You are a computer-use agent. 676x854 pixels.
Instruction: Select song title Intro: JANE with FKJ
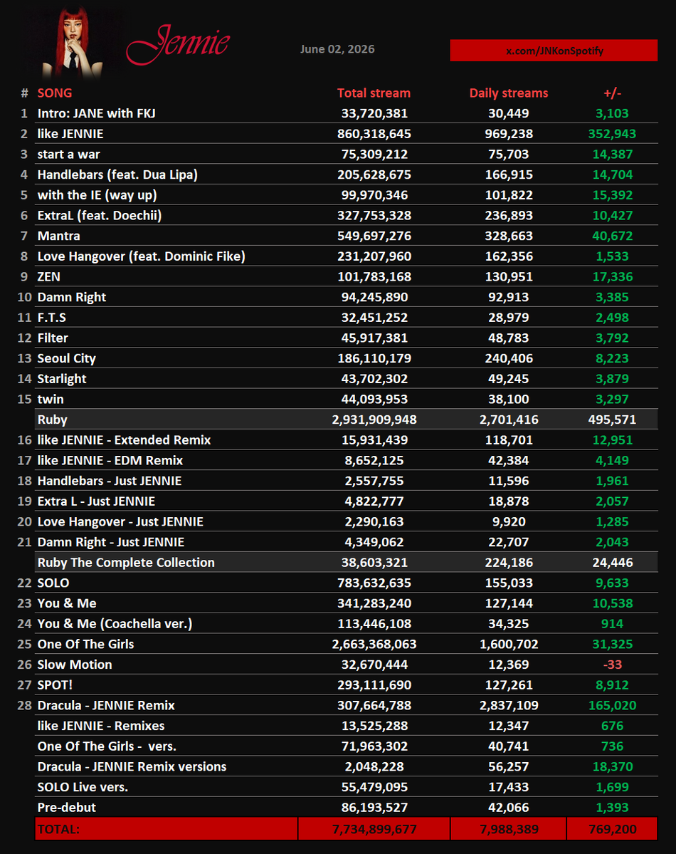(96, 113)
